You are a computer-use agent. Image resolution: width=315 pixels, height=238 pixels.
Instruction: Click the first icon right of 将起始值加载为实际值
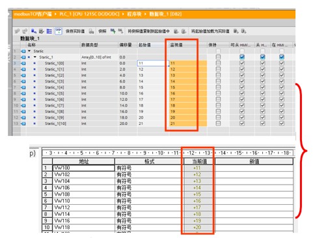[x=236, y=31]
